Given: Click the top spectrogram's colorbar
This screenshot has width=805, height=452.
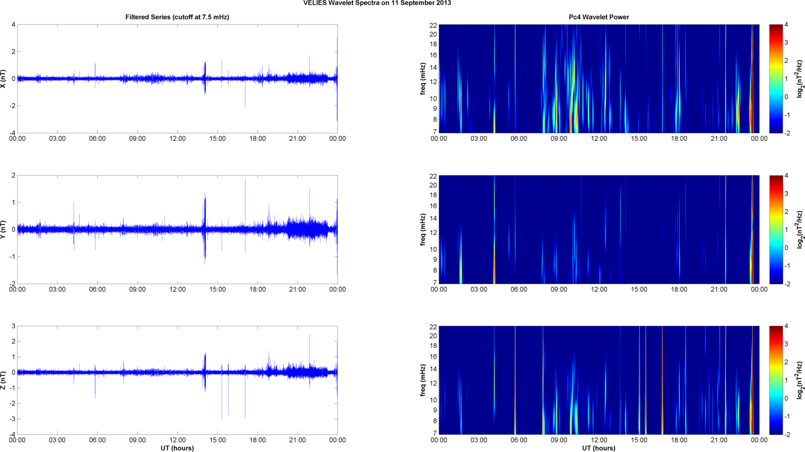Looking at the screenshot, I should [775, 79].
